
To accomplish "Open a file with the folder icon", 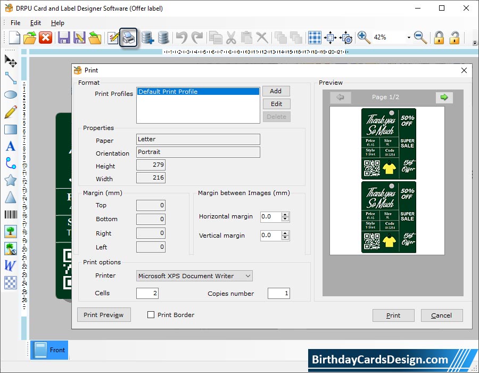I will coord(30,38).
